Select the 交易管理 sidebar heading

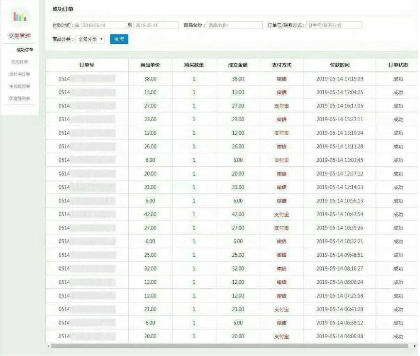coord(20,36)
